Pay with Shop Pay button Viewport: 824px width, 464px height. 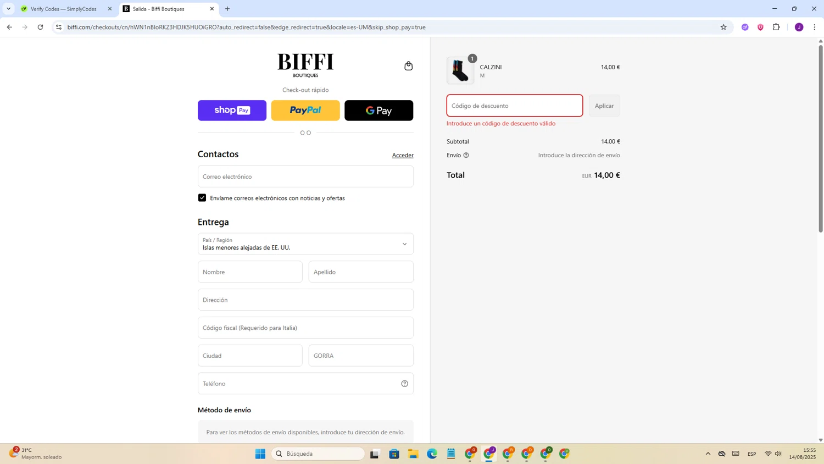232,111
